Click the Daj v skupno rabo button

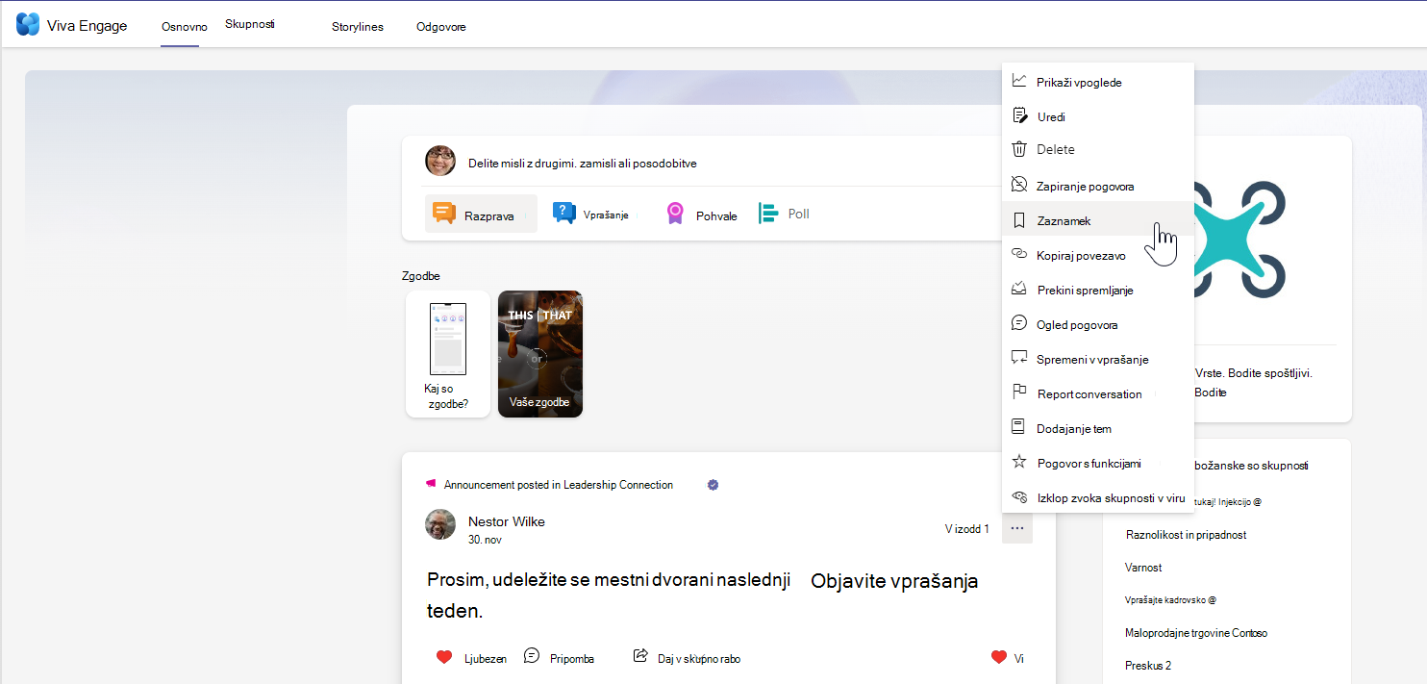point(687,658)
